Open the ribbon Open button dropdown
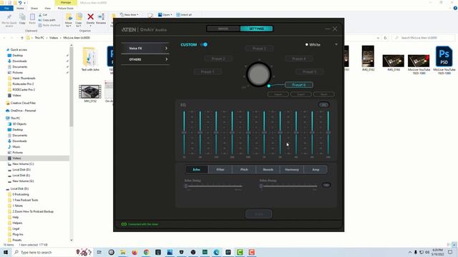 [165, 15]
